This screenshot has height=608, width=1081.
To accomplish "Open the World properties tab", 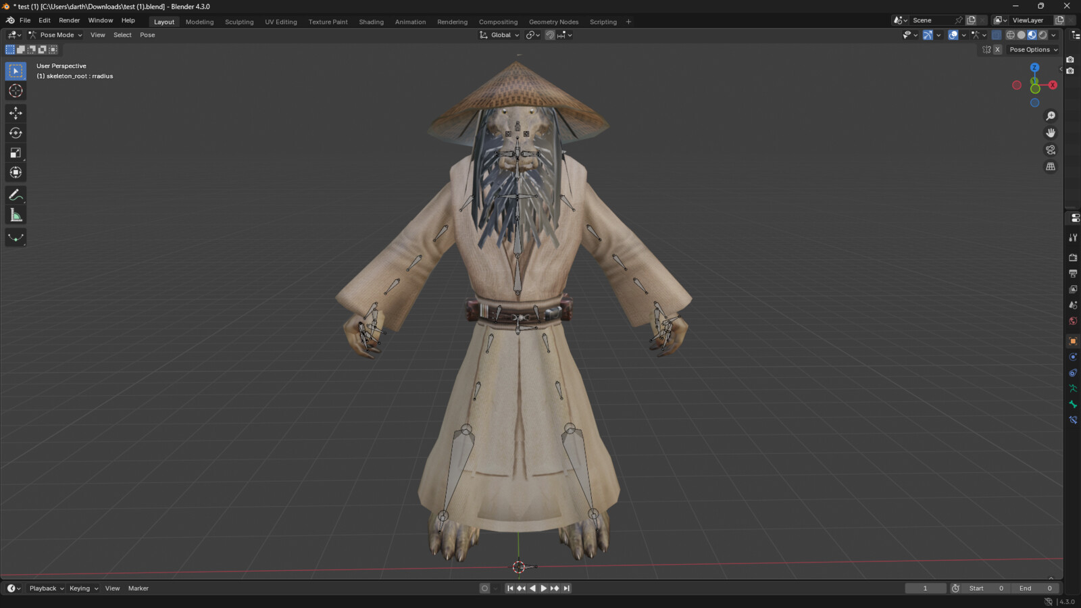I will coord(1073,321).
